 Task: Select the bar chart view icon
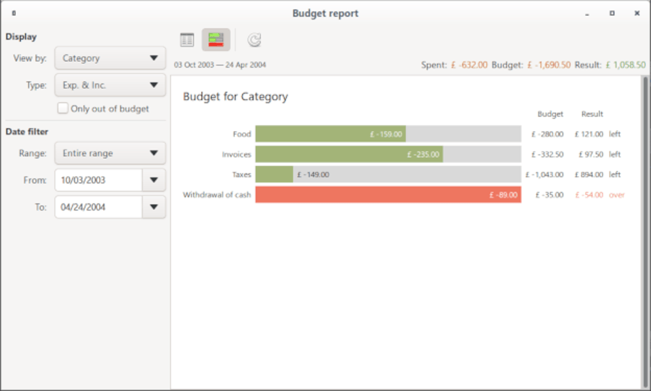click(x=216, y=40)
